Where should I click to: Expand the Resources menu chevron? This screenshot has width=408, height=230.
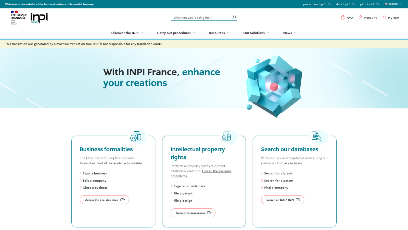[x=228, y=33]
